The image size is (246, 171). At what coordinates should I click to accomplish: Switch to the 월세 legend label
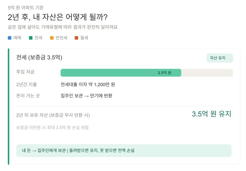click(x=84, y=38)
